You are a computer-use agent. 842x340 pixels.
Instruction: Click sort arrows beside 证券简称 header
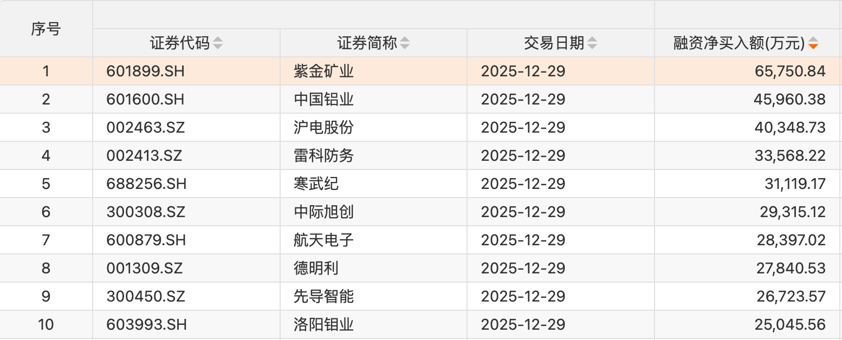[405, 43]
